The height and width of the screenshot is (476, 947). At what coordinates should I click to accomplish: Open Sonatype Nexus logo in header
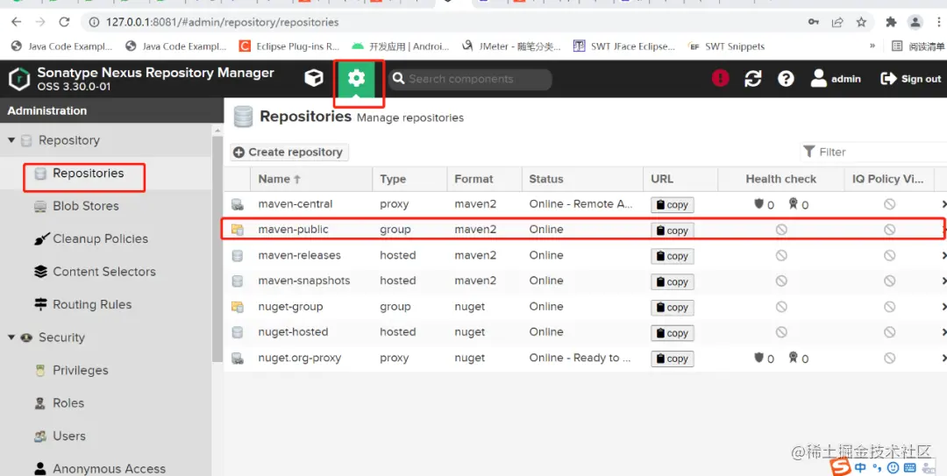20,79
